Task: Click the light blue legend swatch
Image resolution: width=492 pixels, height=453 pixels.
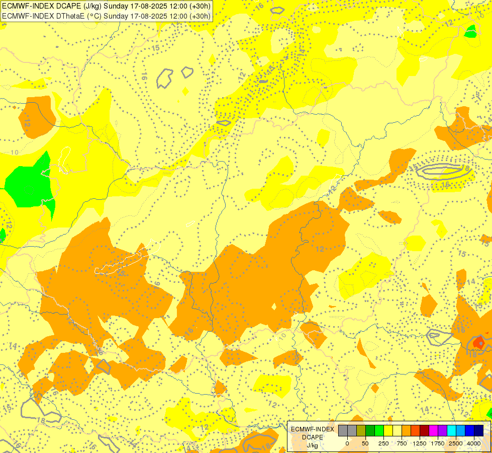Action: [x=461, y=430]
